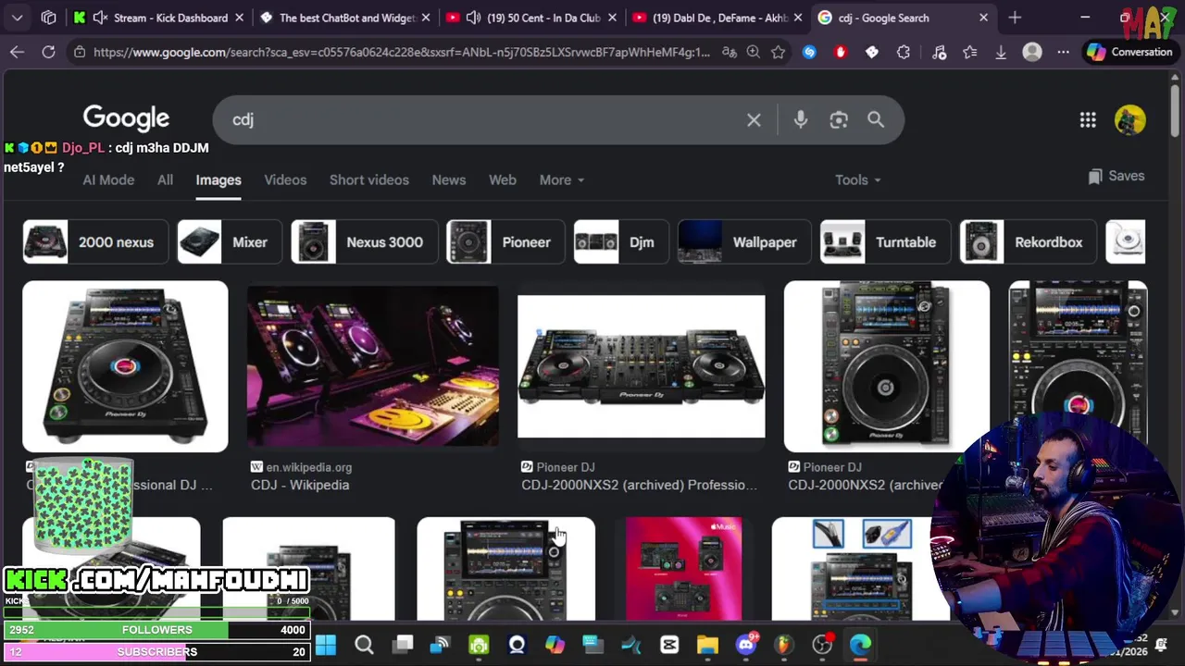Close the cdj - Google Search tab
Image resolution: width=1185 pixels, height=666 pixels.
983,18
